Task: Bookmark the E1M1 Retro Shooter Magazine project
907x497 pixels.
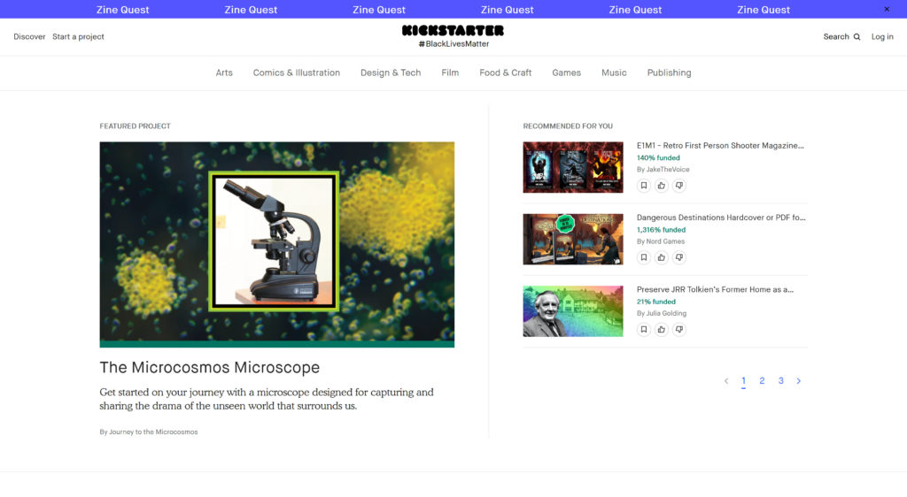Action: pos(643,186)
